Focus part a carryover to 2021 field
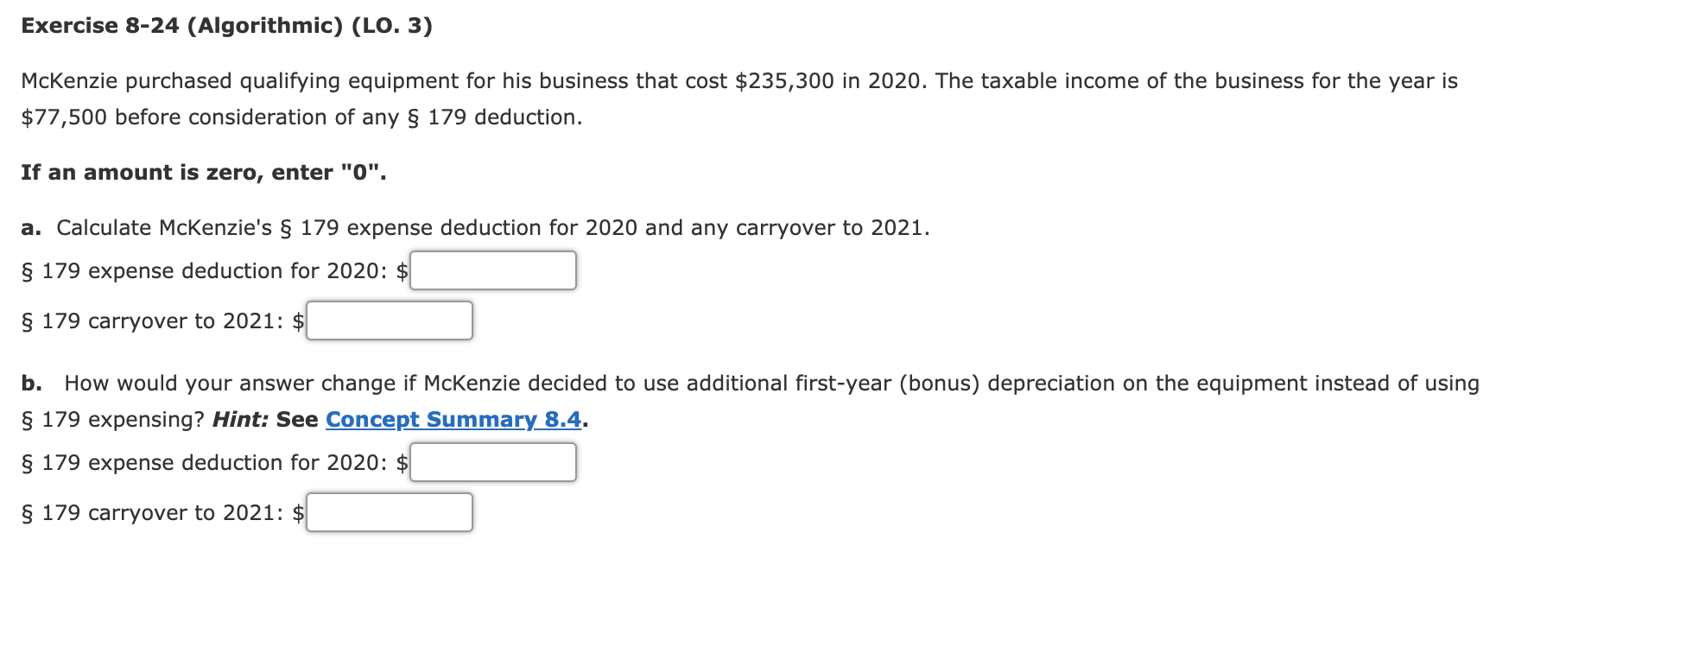1705x660 pixels. 390,320
